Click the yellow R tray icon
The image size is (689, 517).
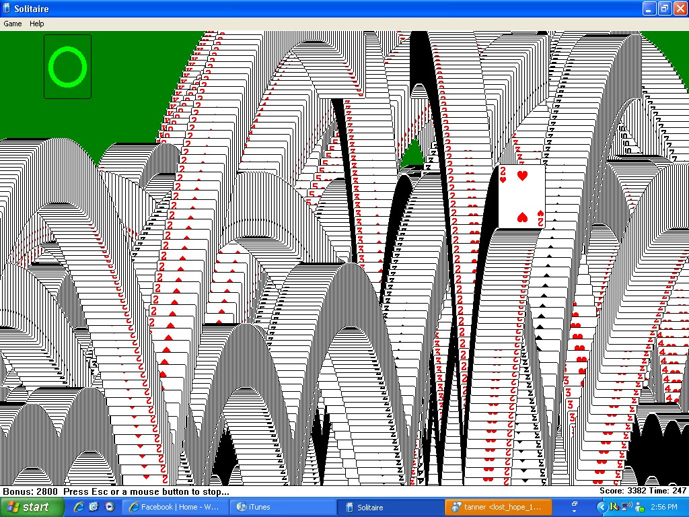pos(614,507)
